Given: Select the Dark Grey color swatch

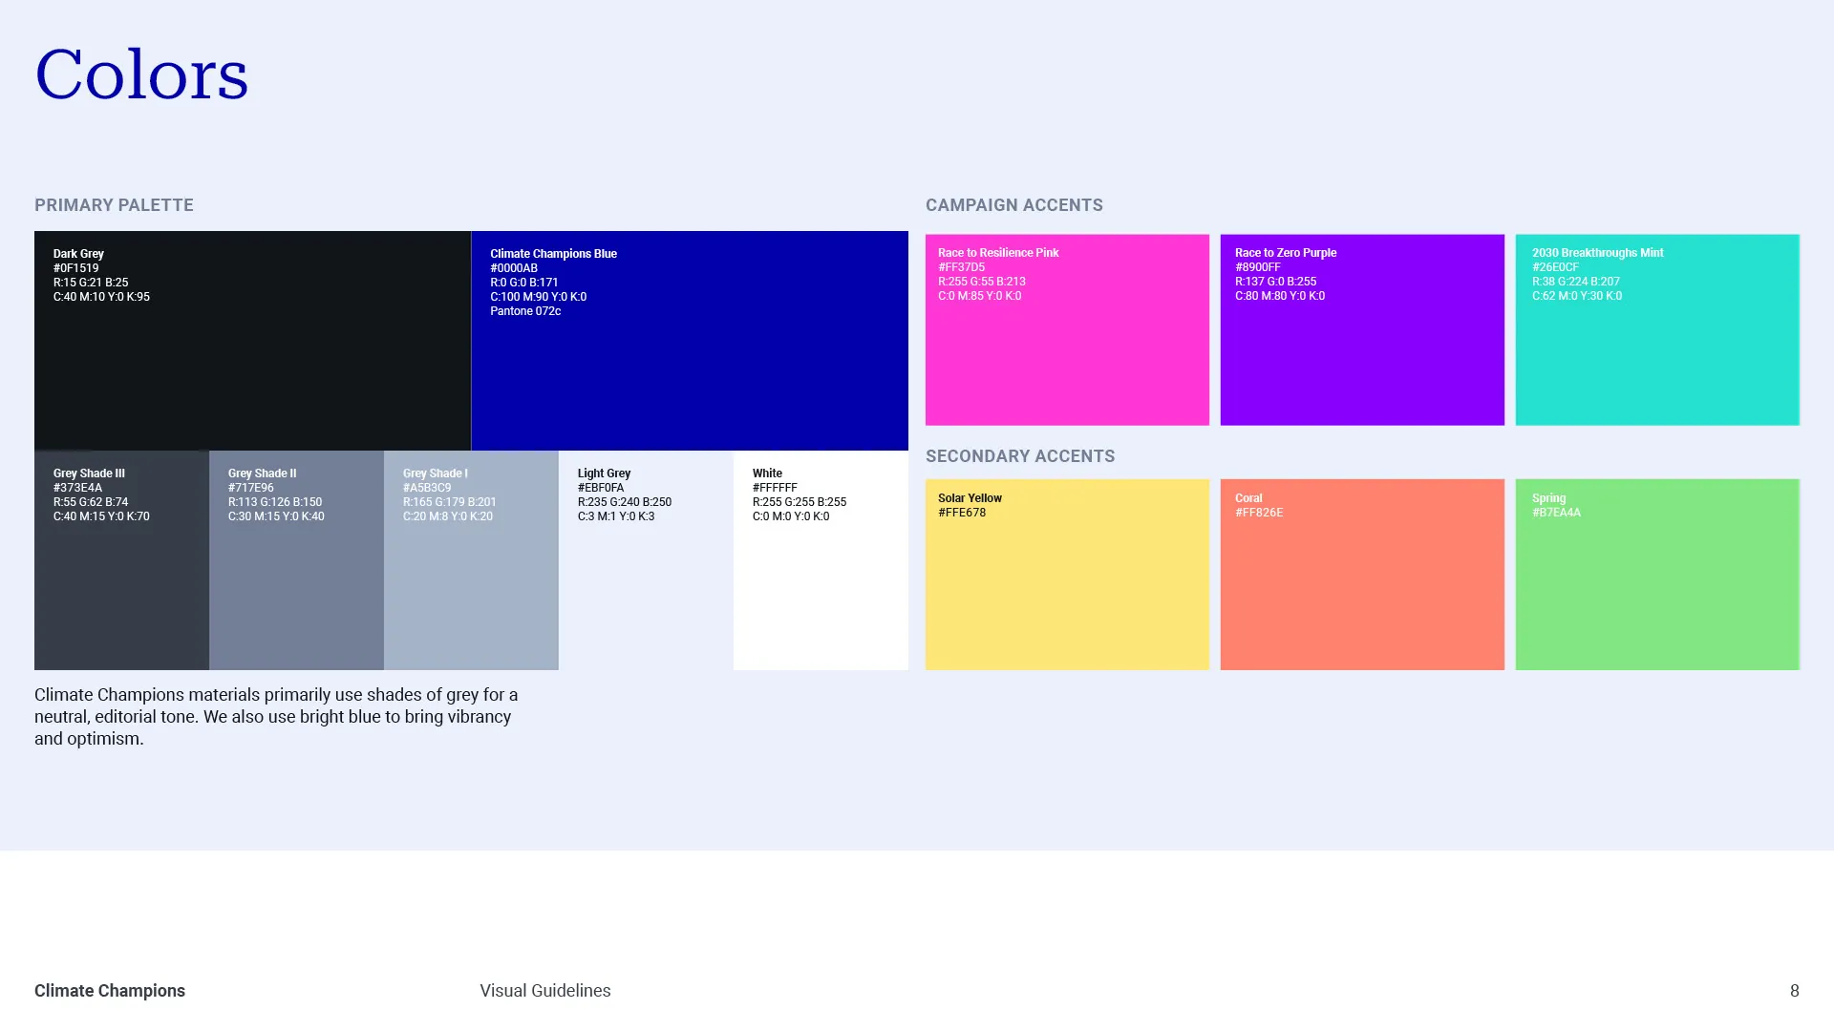Looking at the screenshot, I should 252,340.
